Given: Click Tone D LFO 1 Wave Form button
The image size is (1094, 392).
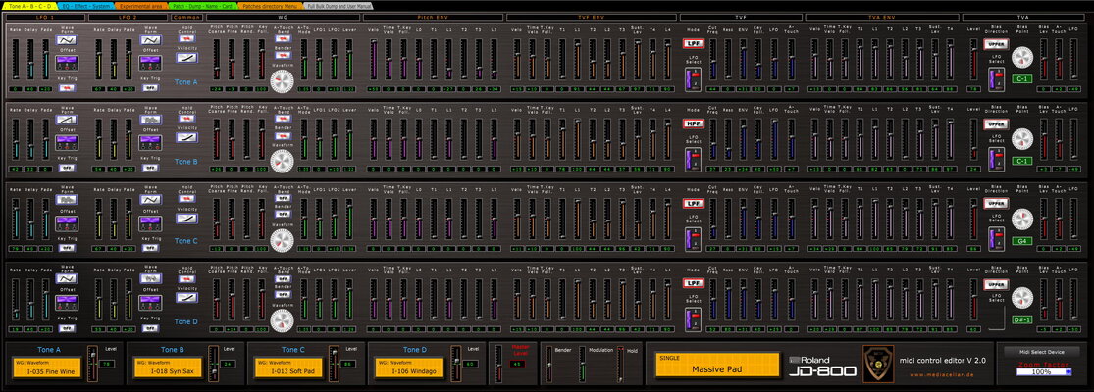Looking at the screenshot, I should pyautogui.click(x=67, y=278).
